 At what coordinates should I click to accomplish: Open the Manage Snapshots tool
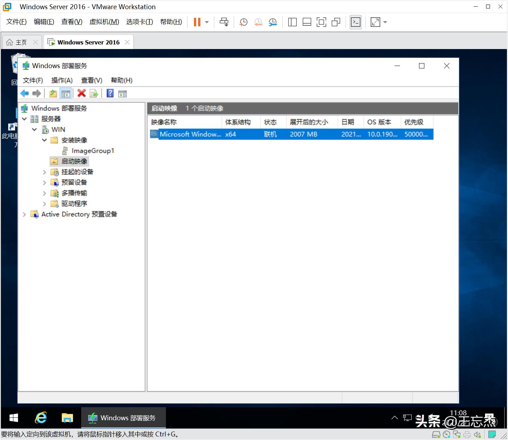coord(273,22)
